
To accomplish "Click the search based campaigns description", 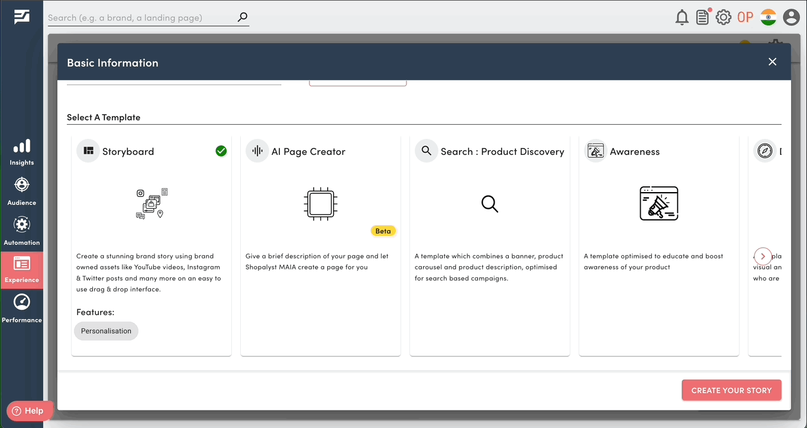I will pyautogui.click(x=489, y=267).
